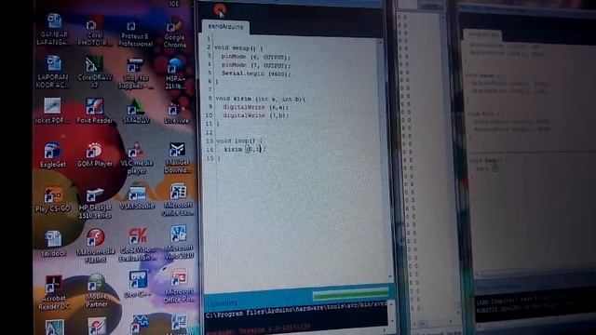Open Dev-C++ desktop shortcut
Screen dimensions: 596x335
[138, 284]
